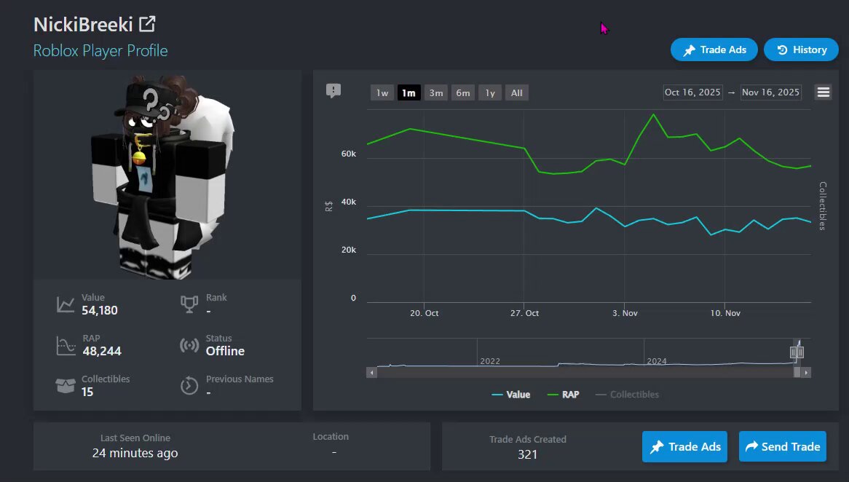Click the Value chart-line icon
The width and height of the screenshot is (849, 482).
(x=66, y=304)
